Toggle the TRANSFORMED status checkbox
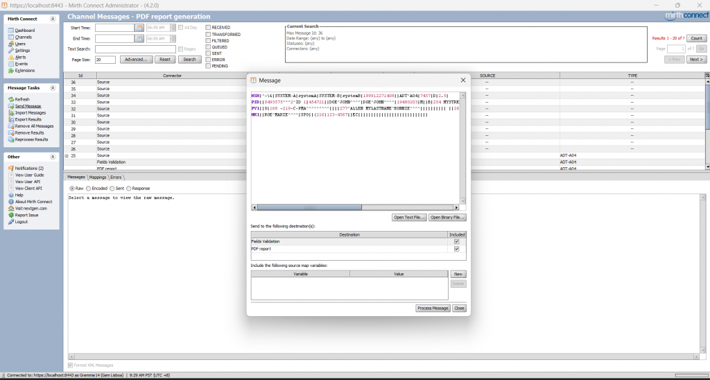The height and width of the screenshot is (380, 710). [208, 35]
